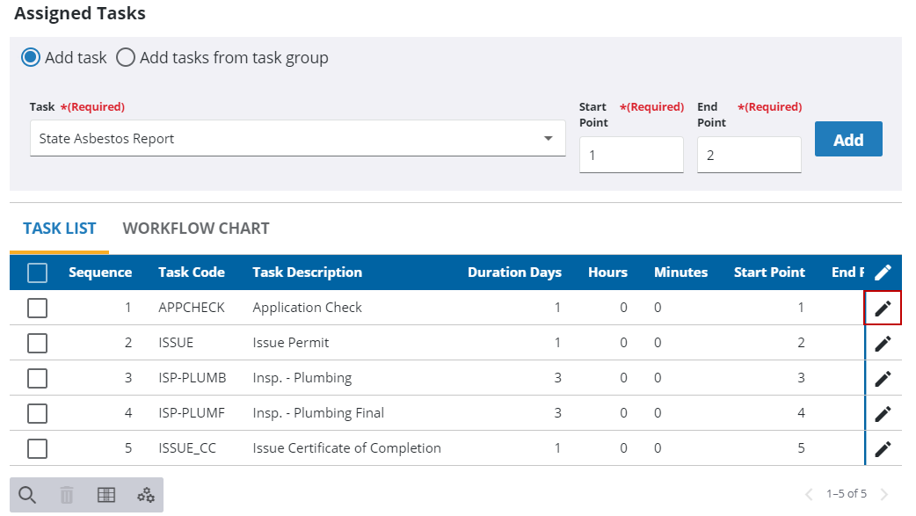Click the gears settings icon in the bottom toolbar

click(146, 495)
